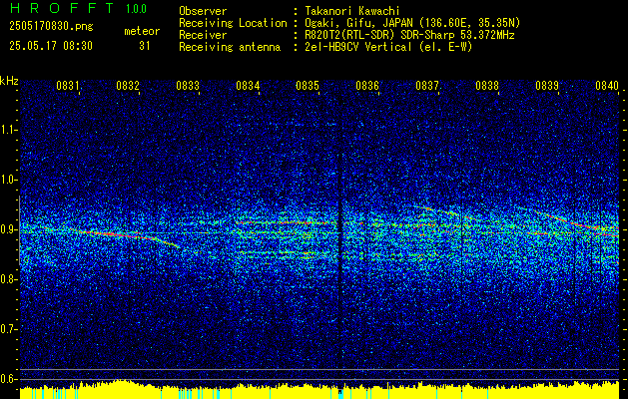This screenshot has height=399, width=628.
Task: Click time marker 0834
Action: click(x=248, y=85)
